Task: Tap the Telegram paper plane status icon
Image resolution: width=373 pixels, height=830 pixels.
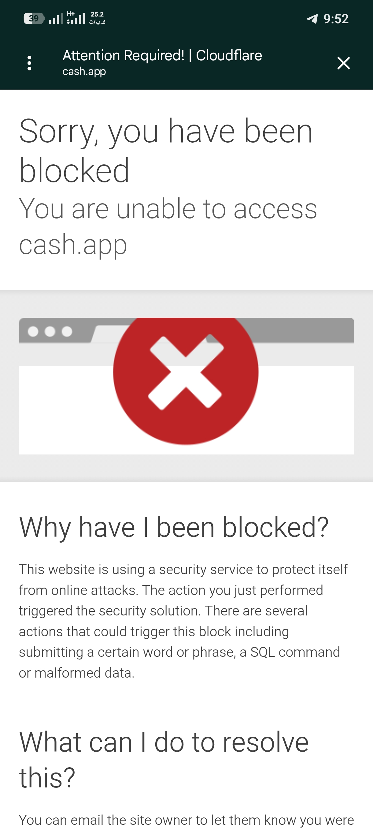Action: (312, 19)
